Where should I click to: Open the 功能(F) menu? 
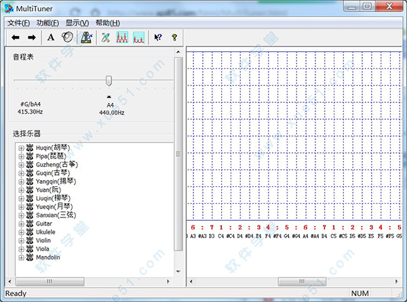click(x=47, y=23)
